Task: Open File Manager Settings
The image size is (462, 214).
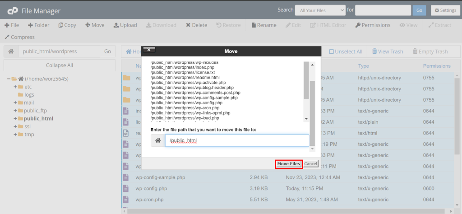Action: pos(444,10)
